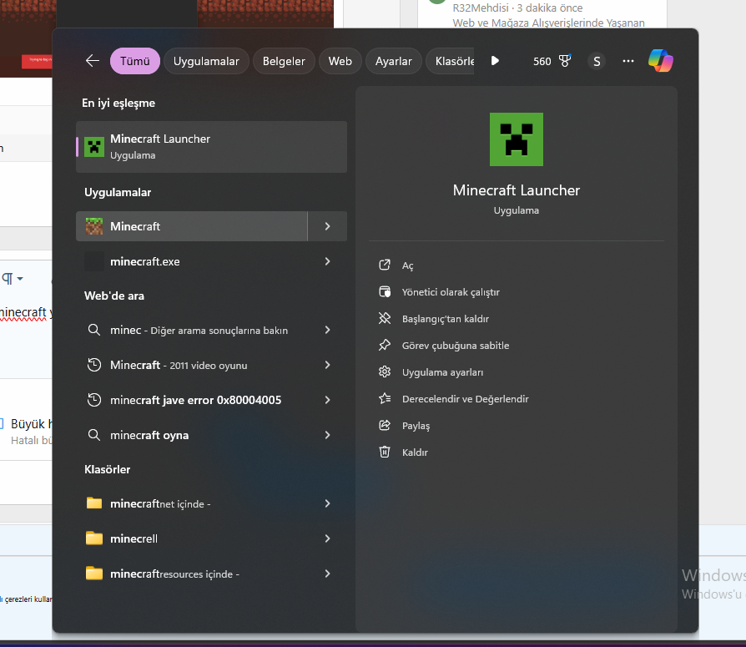Choose Başlangıç'tan kaldır

tap(446, 319)
